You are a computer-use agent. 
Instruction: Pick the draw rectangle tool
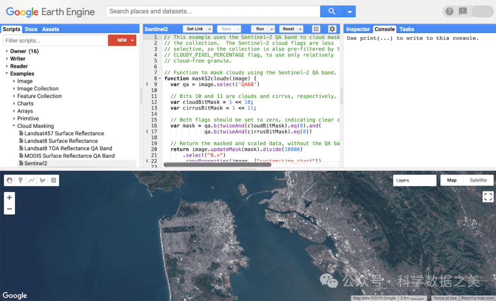tap(54, 180)
